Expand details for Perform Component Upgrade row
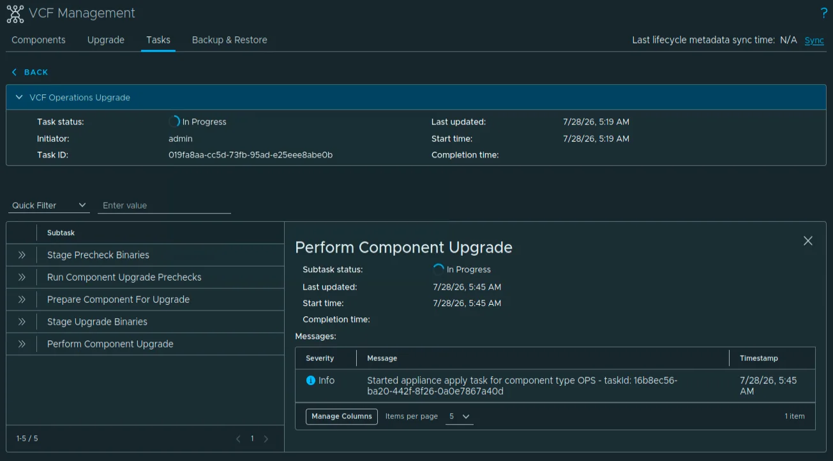Viewport: 833px width, 461px height. (22, 344)
